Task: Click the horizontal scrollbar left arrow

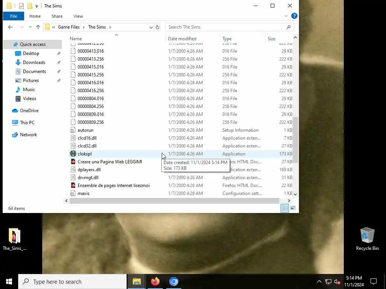Action: [66, 201]
